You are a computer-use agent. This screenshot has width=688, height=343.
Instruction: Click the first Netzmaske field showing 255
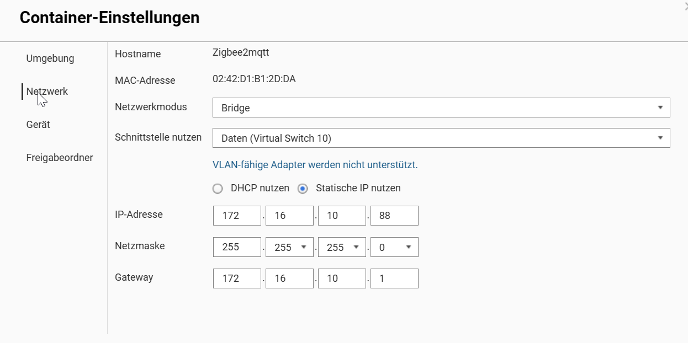[x=237, y=247]
